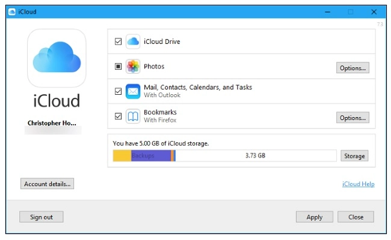Click the yellow storage bar segment
The image size is (391, 240).
click(x=122, y=156)
